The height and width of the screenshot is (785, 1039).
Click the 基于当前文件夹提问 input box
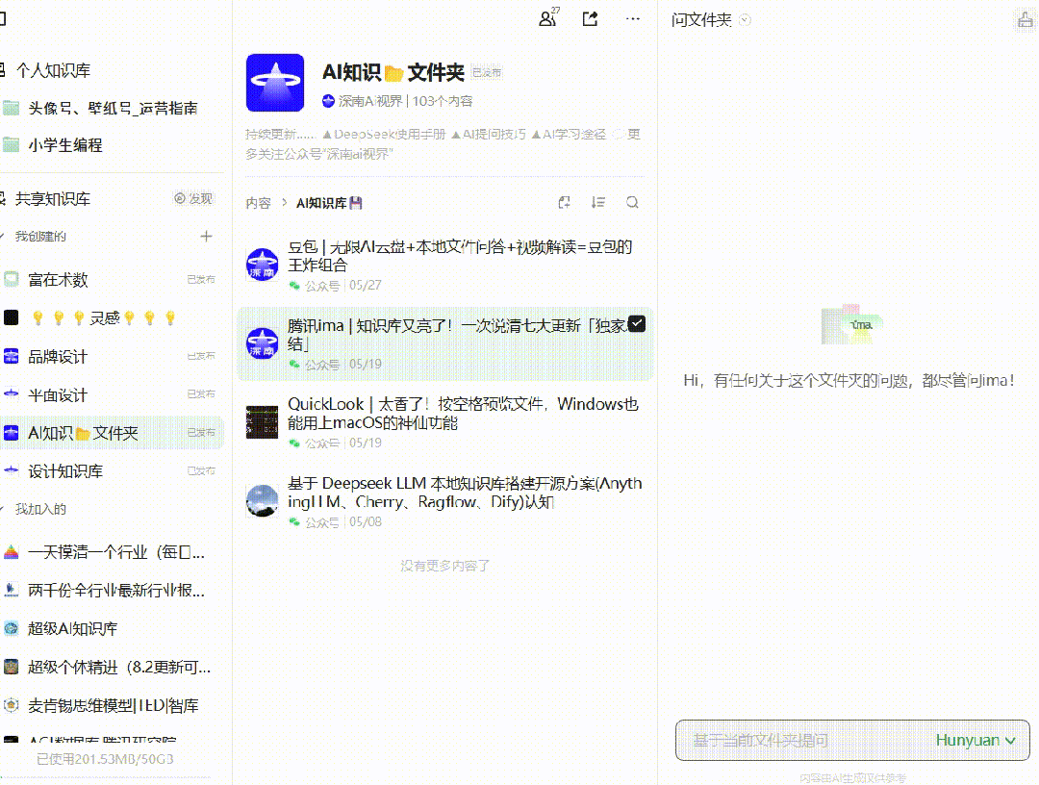click(x=798, y=740)
